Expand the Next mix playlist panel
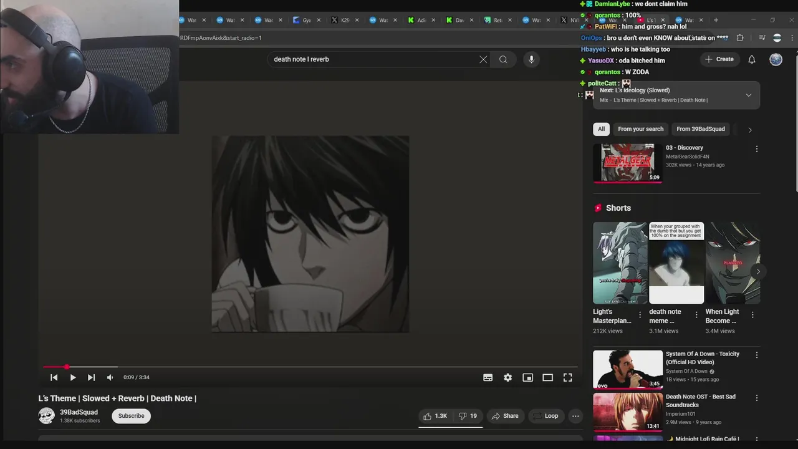 coord(749,95)
